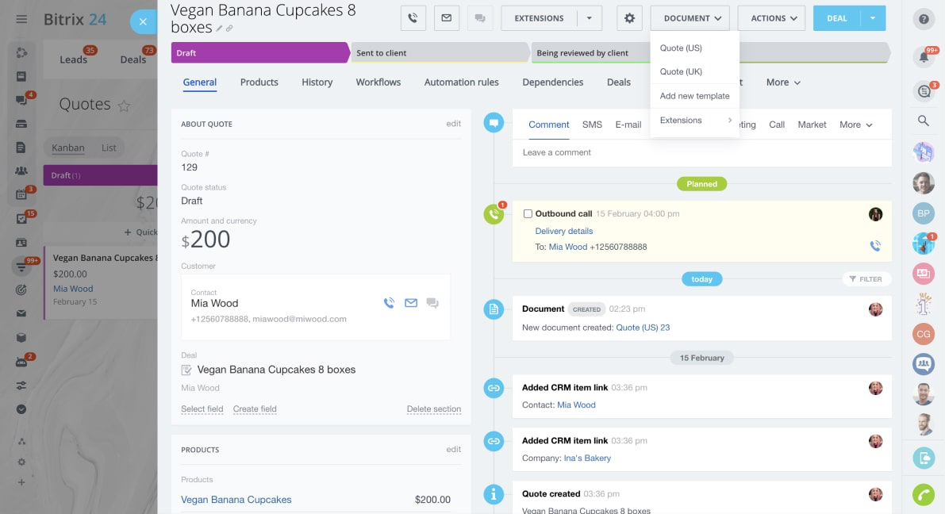Click the phone call icon in header

coord(413,18)
